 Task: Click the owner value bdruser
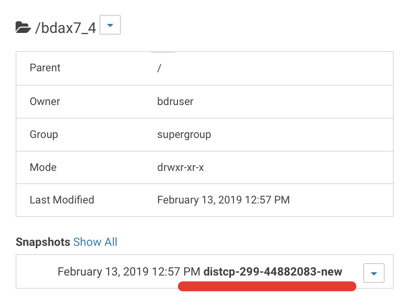pos(175,101)
